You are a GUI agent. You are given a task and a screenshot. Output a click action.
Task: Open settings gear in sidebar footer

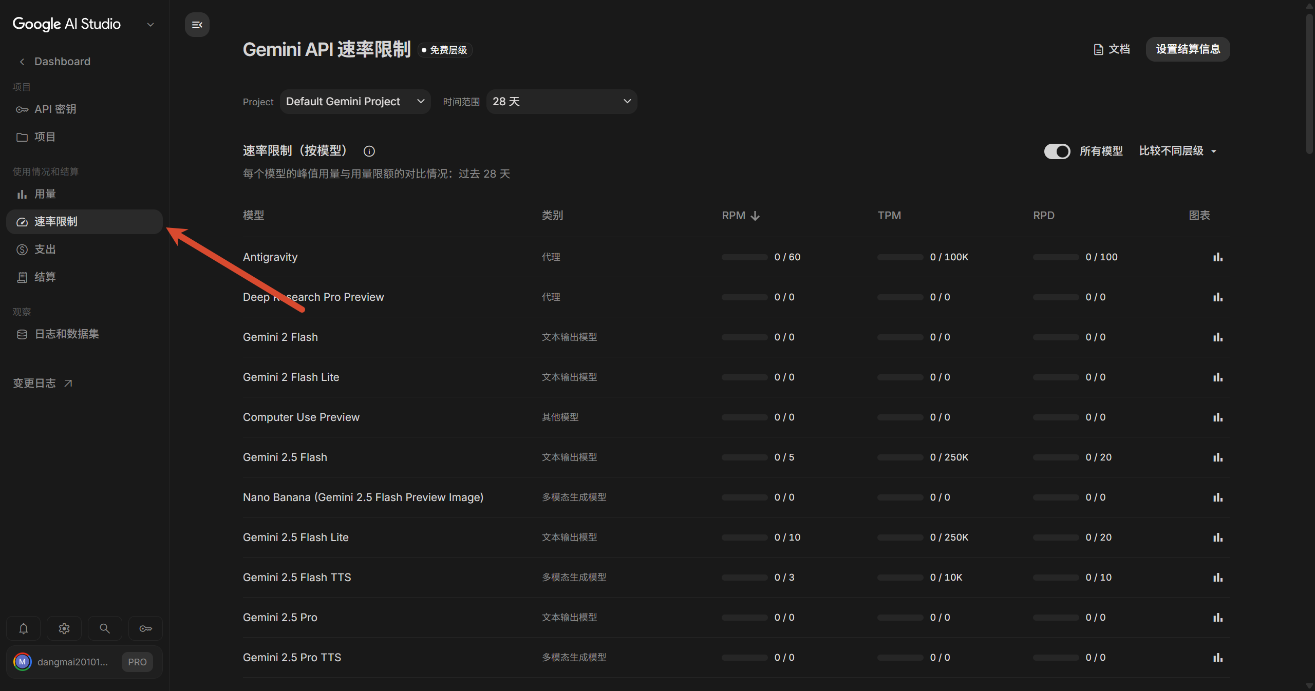coord(64,628)
